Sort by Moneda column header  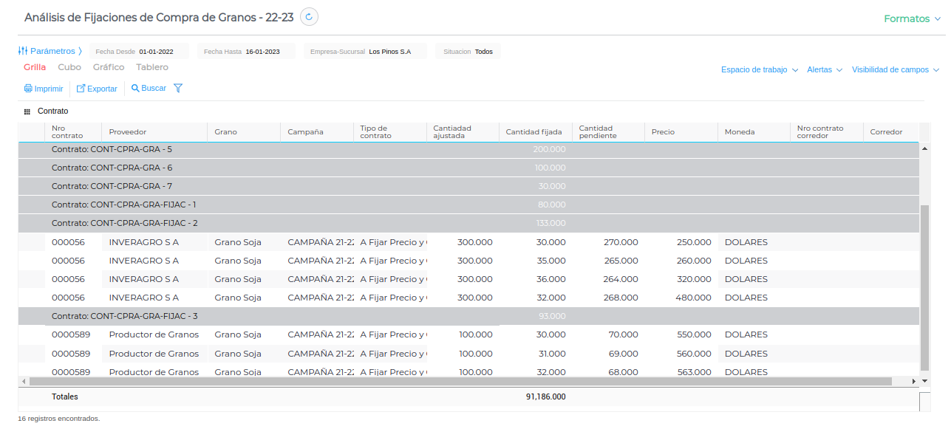tap(754, 132)
